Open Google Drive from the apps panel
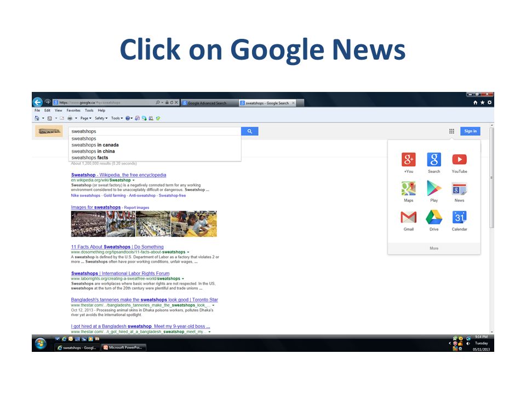This screenshot has height=394, width=526. (x=434, y=220)
